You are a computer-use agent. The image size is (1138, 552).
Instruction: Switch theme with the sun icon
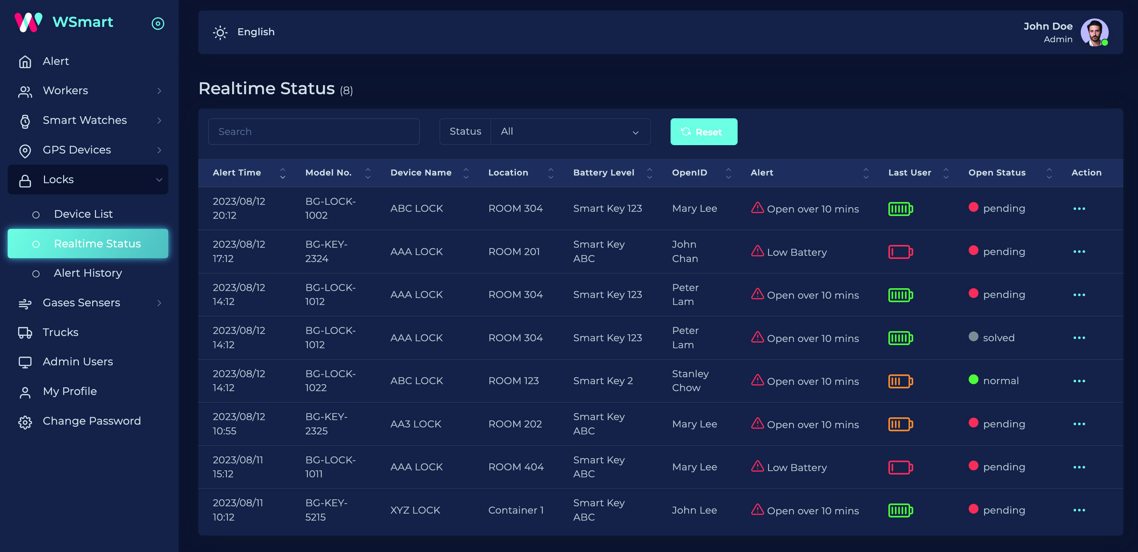220,32
